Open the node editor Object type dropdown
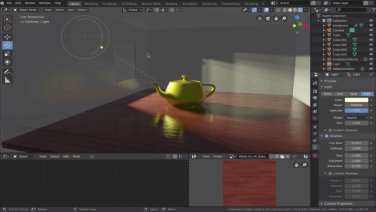This screenshot has height=212, width=376. (x=24, y=157)
